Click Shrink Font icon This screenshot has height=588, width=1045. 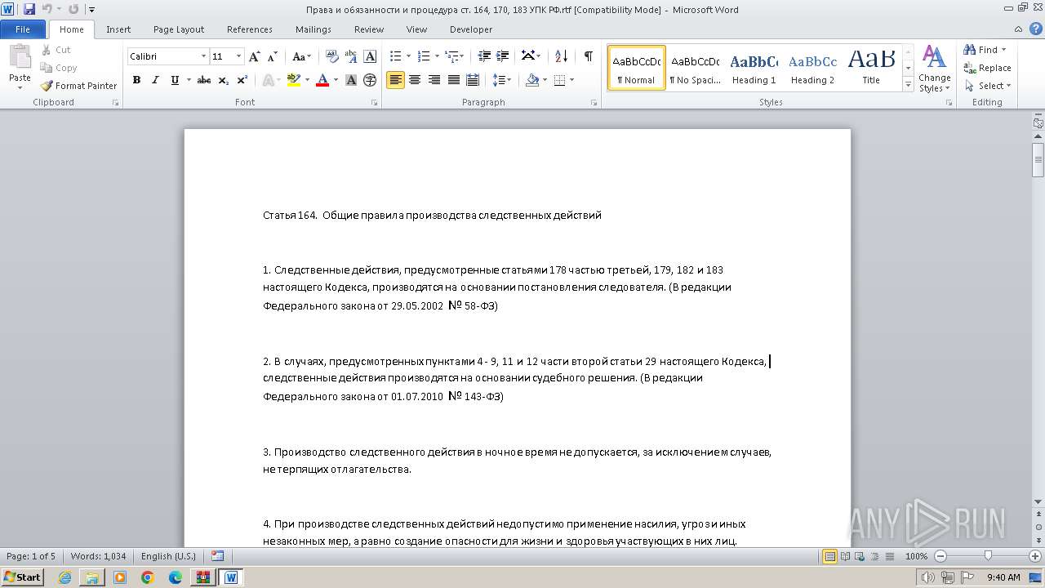pyautogui.click(x=273, y=56)
